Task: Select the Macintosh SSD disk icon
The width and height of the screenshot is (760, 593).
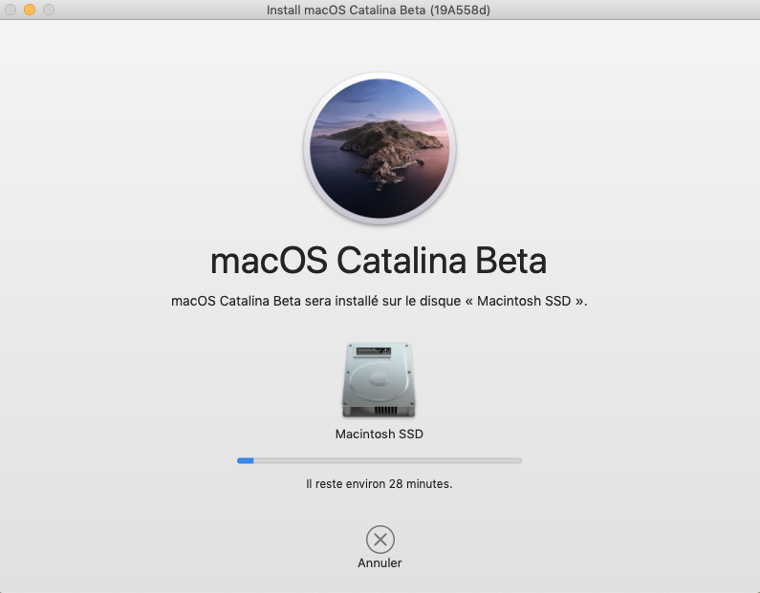Action: (x=379, y=380)
